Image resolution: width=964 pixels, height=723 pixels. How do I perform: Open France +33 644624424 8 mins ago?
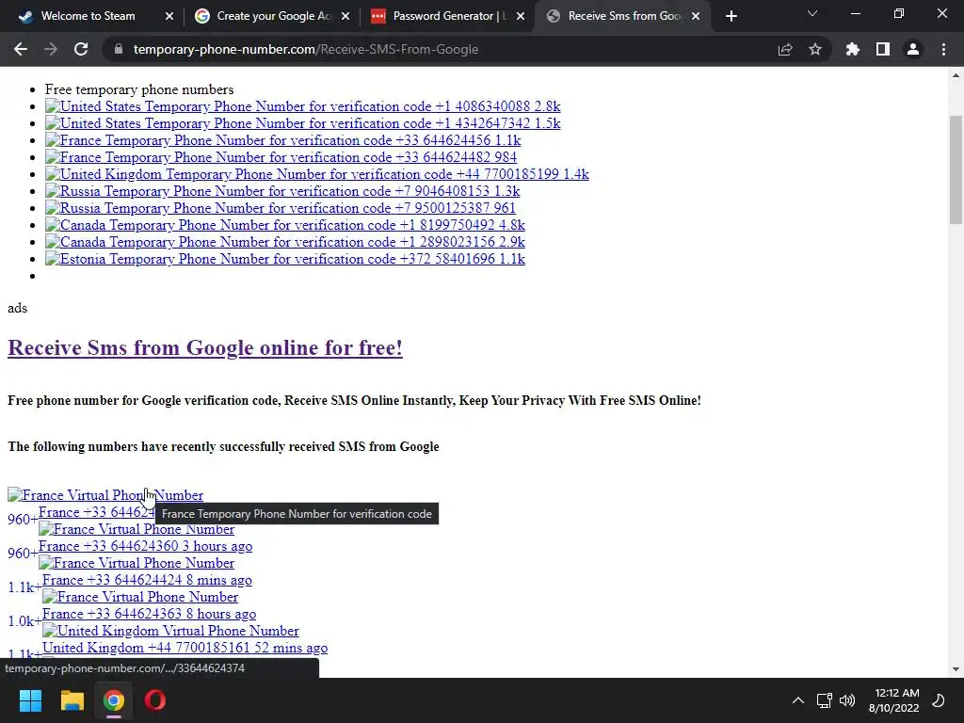tap(147, 580)
